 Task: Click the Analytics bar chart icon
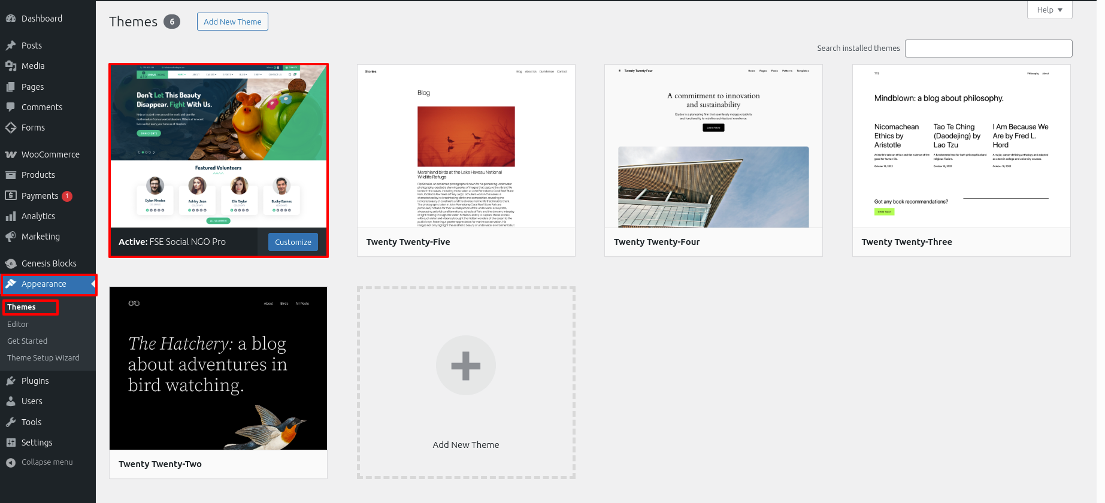point(11,216)
